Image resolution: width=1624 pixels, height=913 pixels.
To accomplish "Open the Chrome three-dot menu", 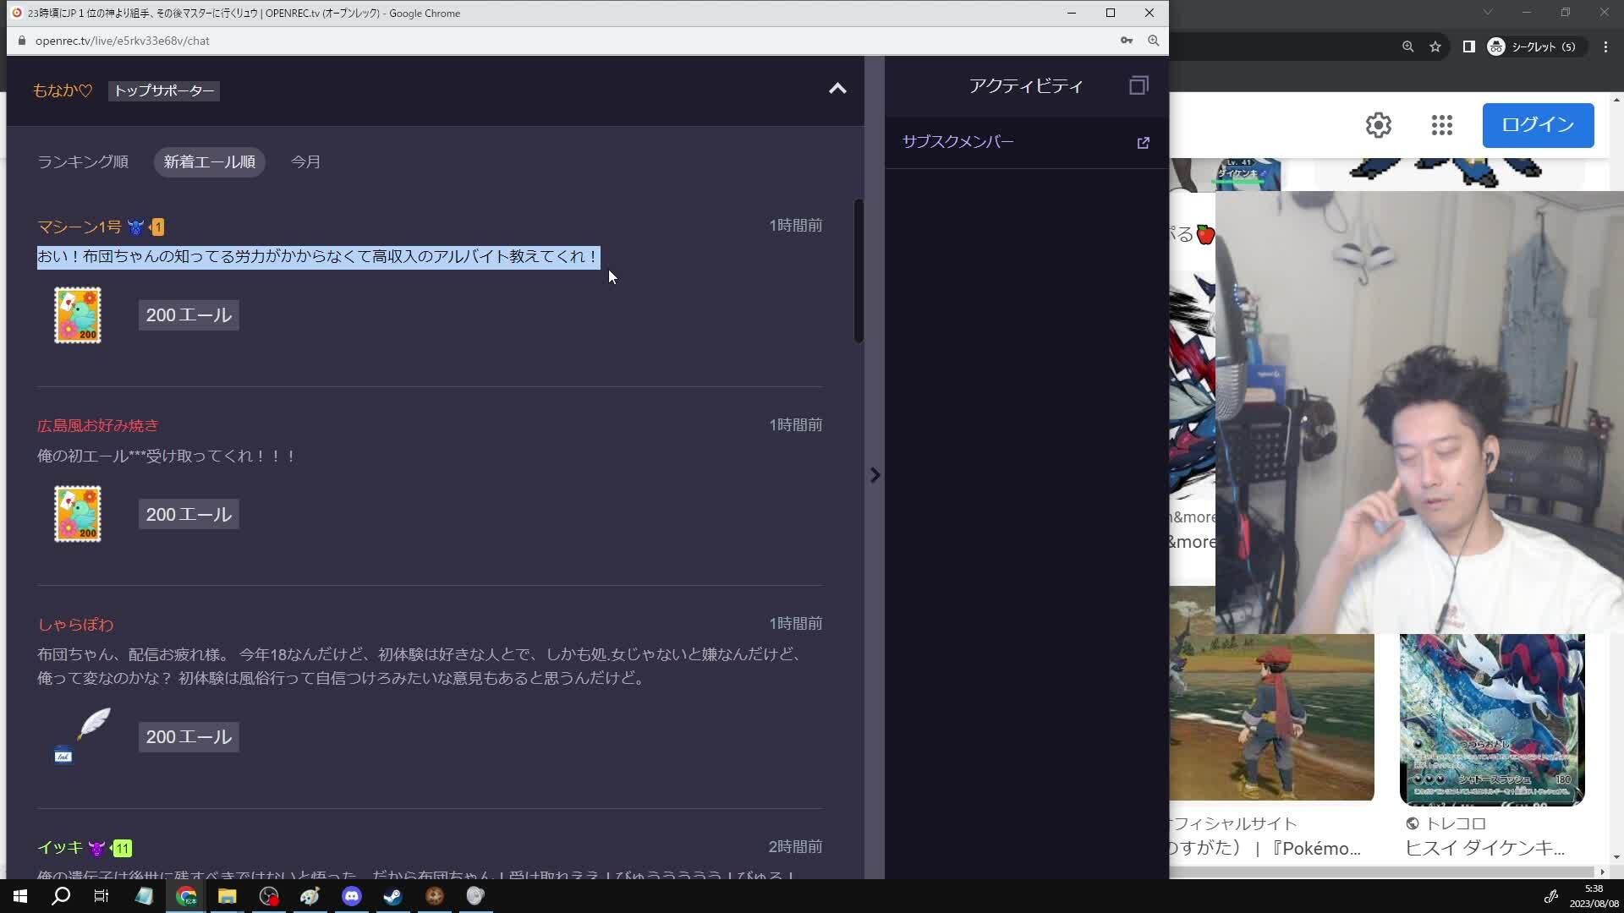I will (x=1605, y=47).
